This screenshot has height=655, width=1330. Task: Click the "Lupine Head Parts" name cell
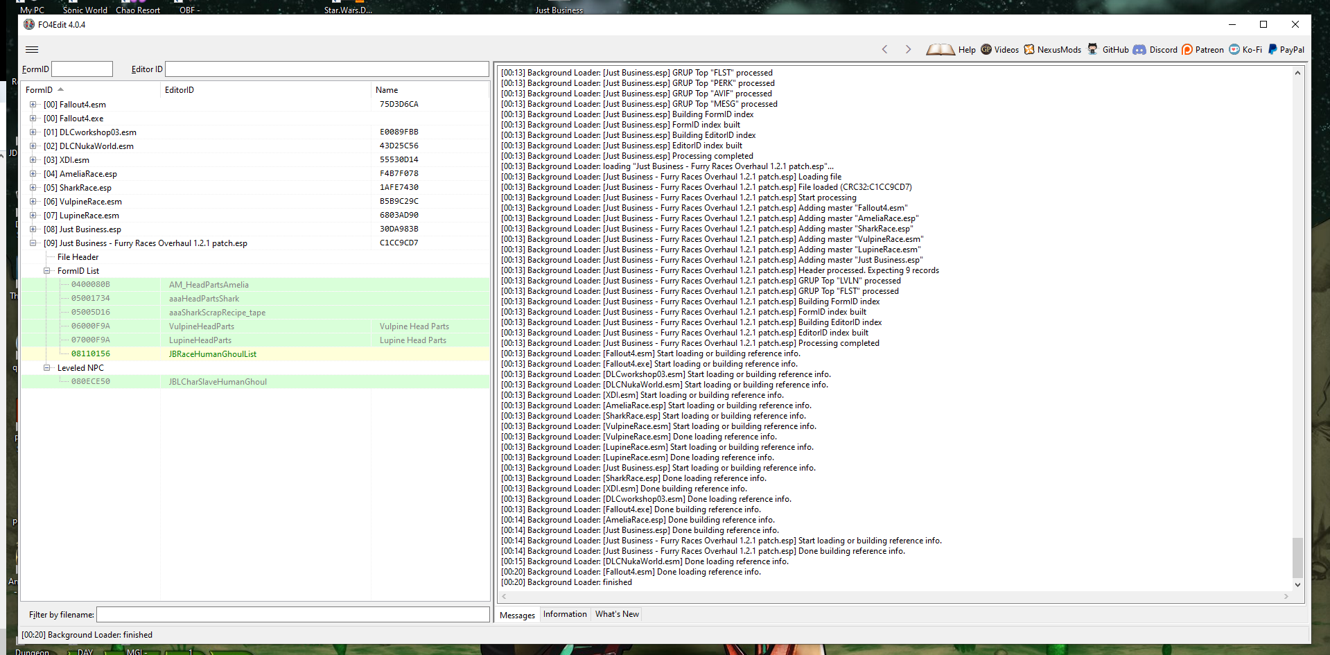[x=413, y=340]
